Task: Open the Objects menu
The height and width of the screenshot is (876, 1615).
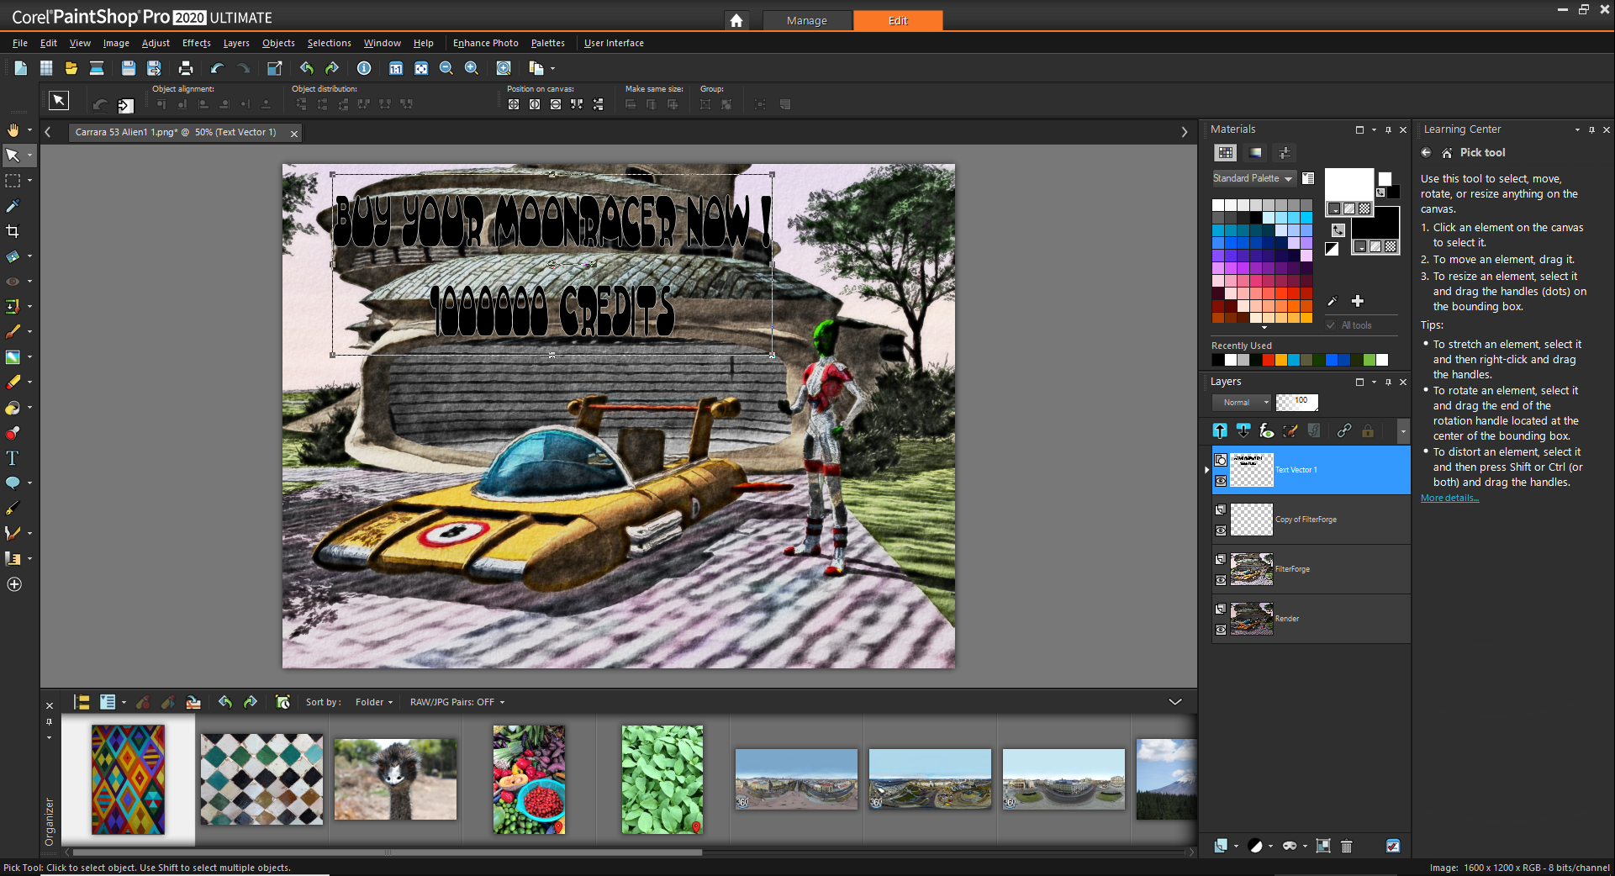Action: coord(278,43)
